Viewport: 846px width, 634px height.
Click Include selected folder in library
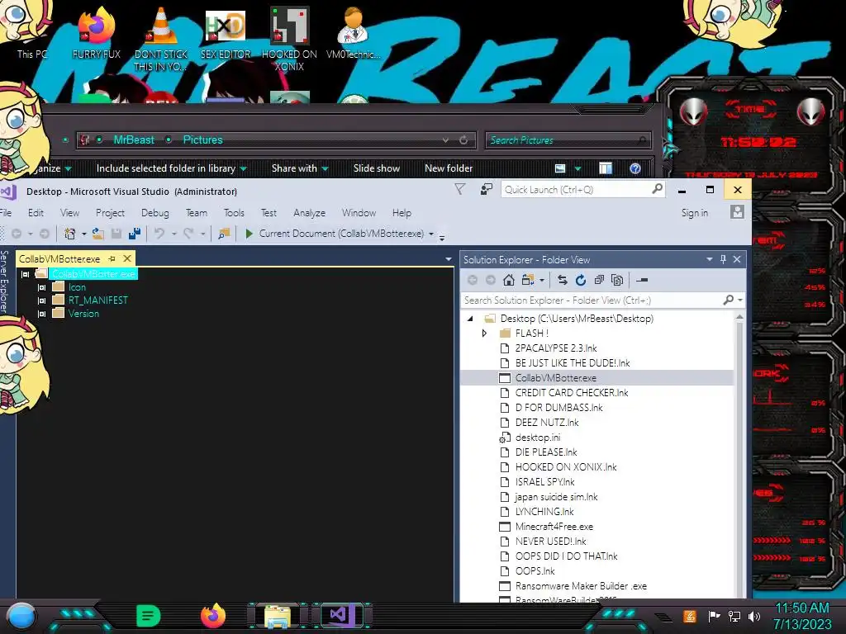click(171, 168)
